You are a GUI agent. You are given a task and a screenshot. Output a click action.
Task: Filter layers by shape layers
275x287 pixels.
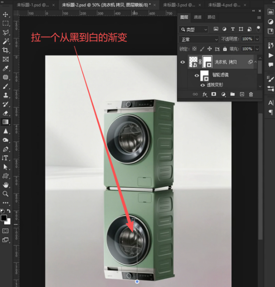(241, 29)
